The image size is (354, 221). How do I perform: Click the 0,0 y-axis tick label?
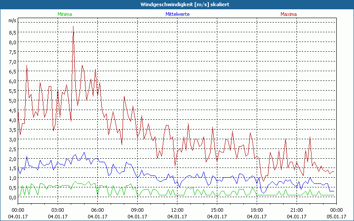click(12, 198)
